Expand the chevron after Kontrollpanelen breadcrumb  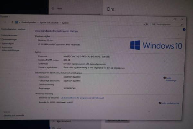[38, 23]
